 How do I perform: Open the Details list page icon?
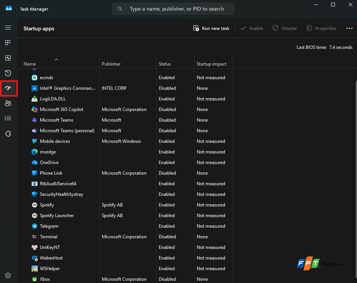8,118
